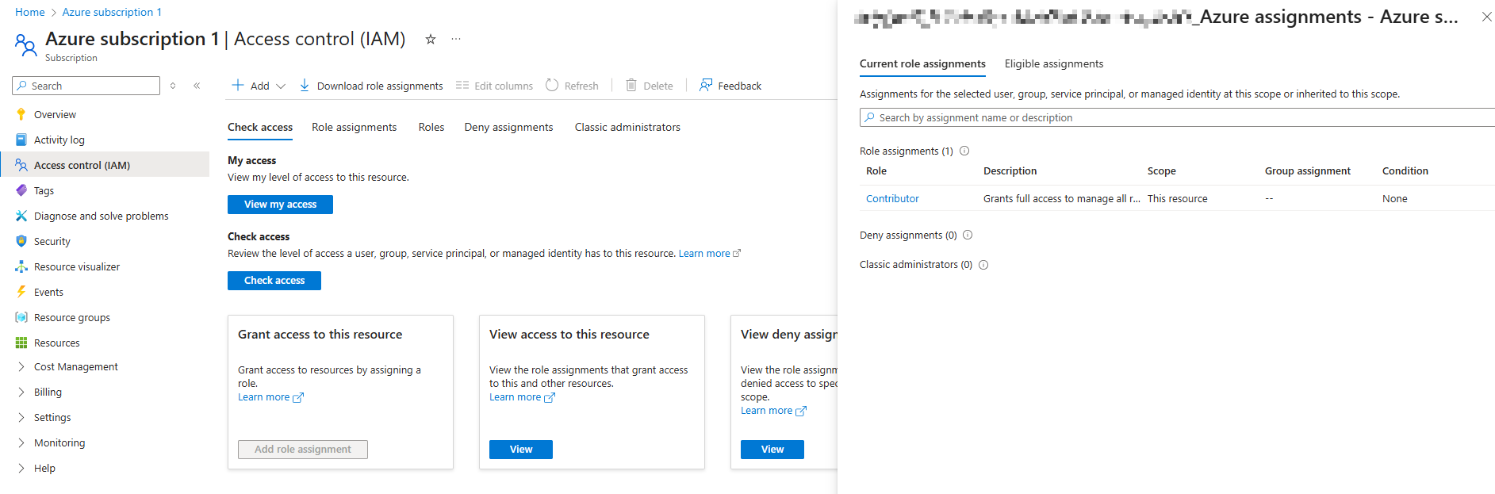1495x494 pixels.
Task: Click the Diagnose and solve problems wrench icon
Action: click(x=21, y=216)
